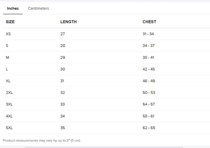
Task: Click the SIZE column header
Action: 10,22
